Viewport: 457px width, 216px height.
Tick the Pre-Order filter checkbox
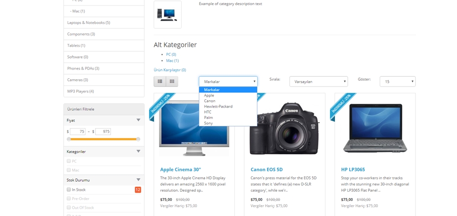69,199
